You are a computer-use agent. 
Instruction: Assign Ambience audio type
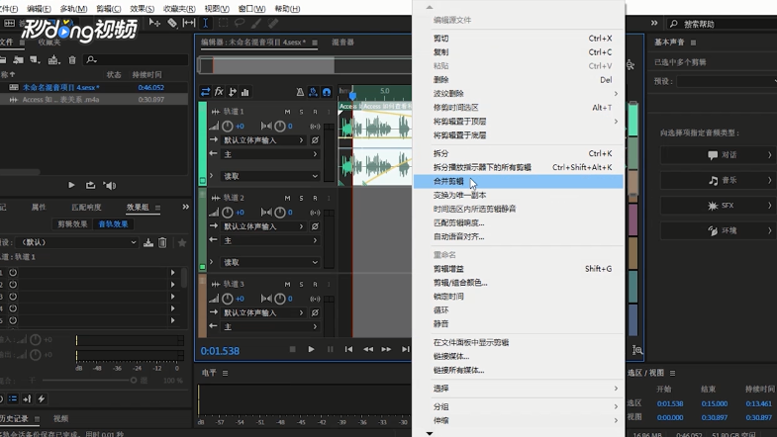point(718,230)
